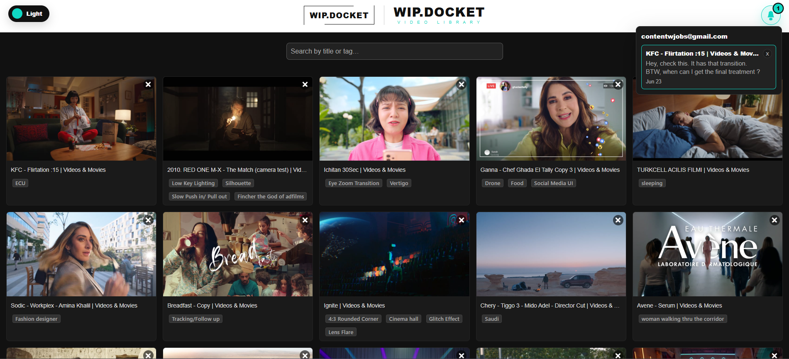Select the Food tag
The height and width of the screenshot is (359, 789).
[x=517, y=183]
